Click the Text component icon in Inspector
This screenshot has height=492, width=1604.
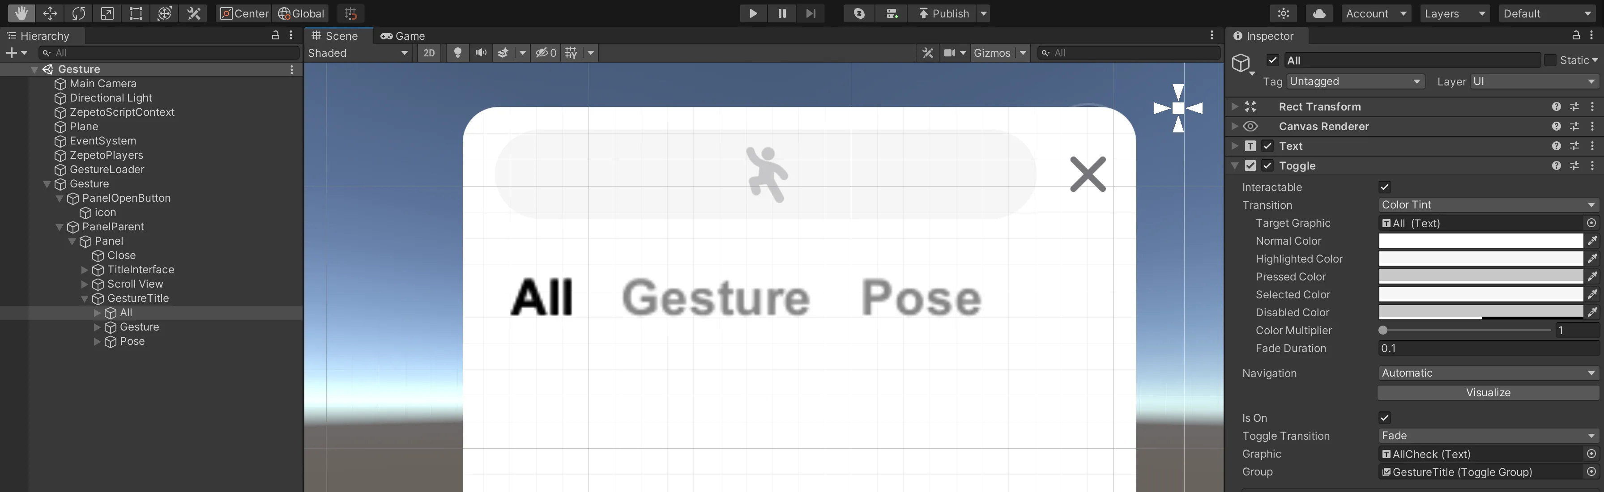(1250, 145)
